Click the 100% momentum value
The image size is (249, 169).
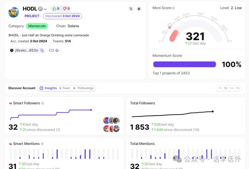point(232,64)
